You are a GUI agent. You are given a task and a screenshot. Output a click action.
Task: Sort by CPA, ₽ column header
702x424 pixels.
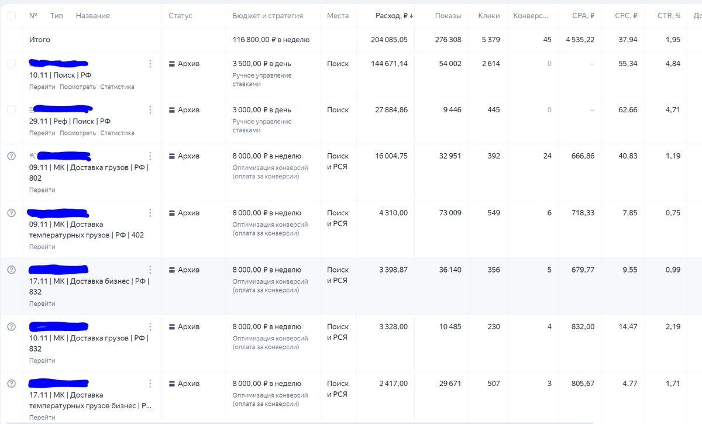coord(583,16)
